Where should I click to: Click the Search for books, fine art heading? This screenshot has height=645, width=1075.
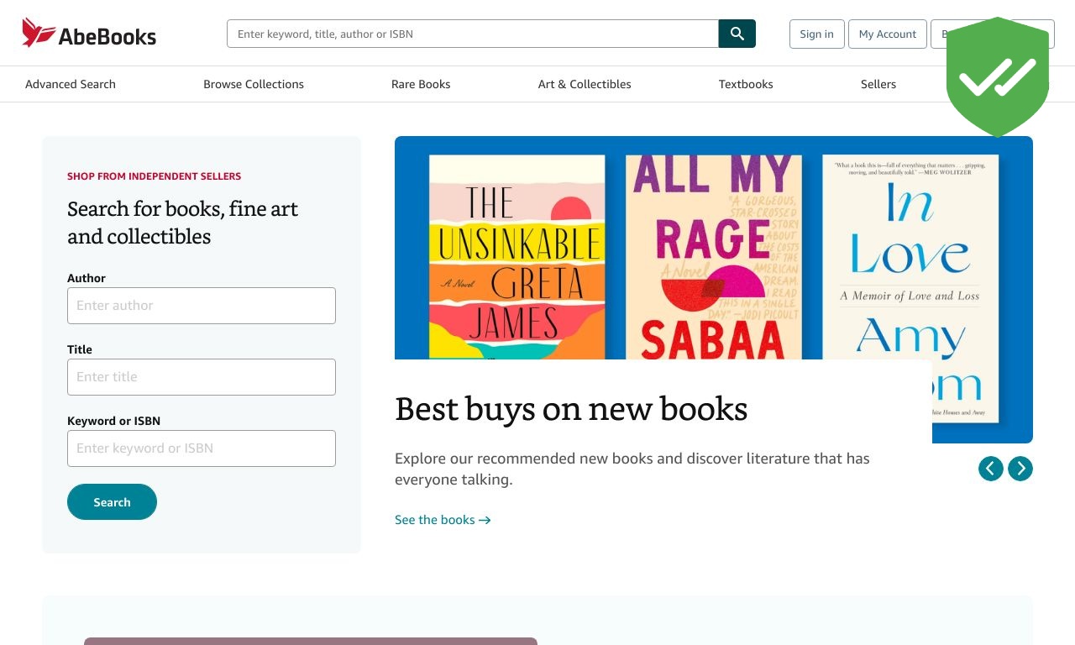tap(183, 222)
